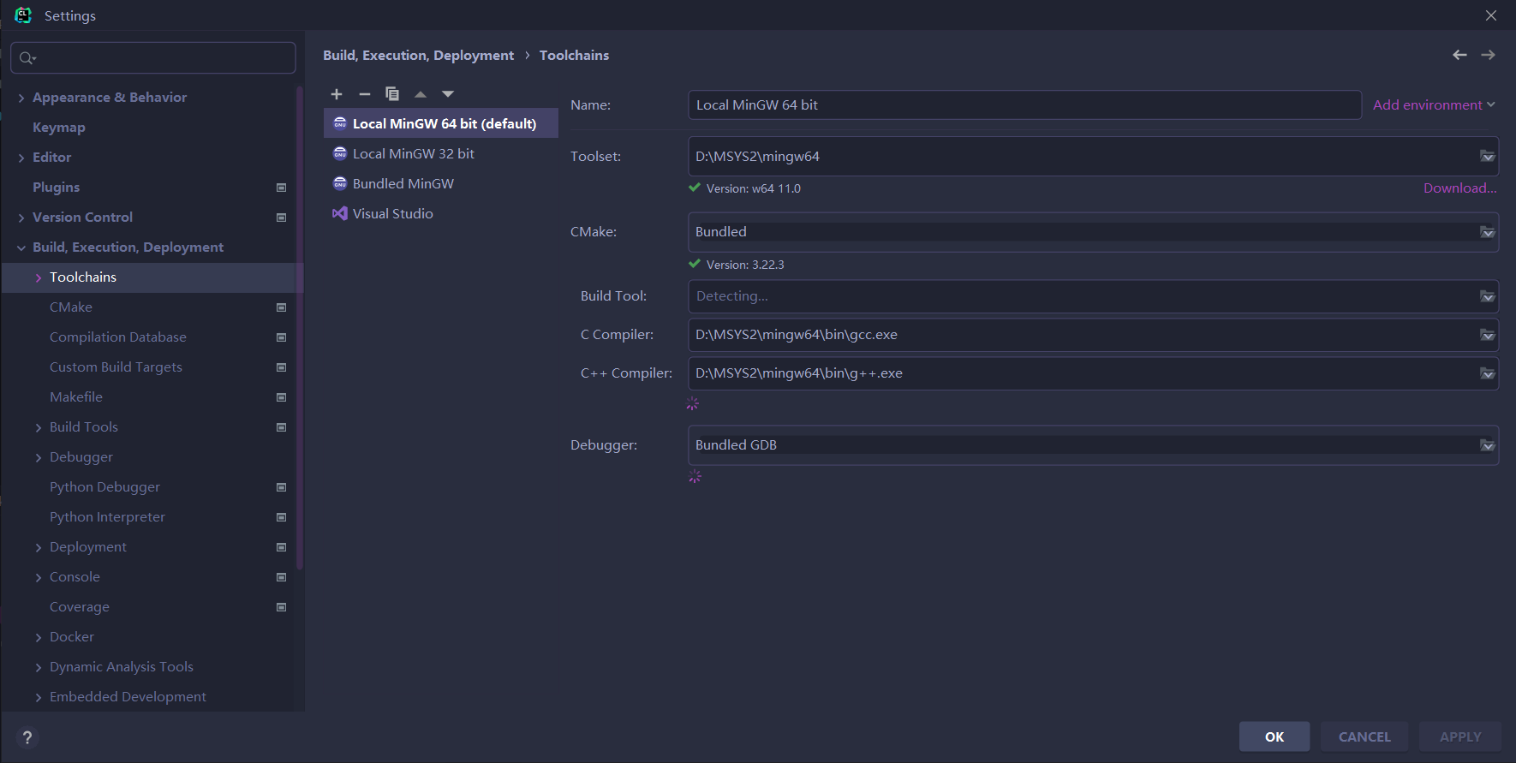Image resolution: width=1516 pixels, height=763 pixels.
Task: Expand the Debugger node
Action: point(38,457)
